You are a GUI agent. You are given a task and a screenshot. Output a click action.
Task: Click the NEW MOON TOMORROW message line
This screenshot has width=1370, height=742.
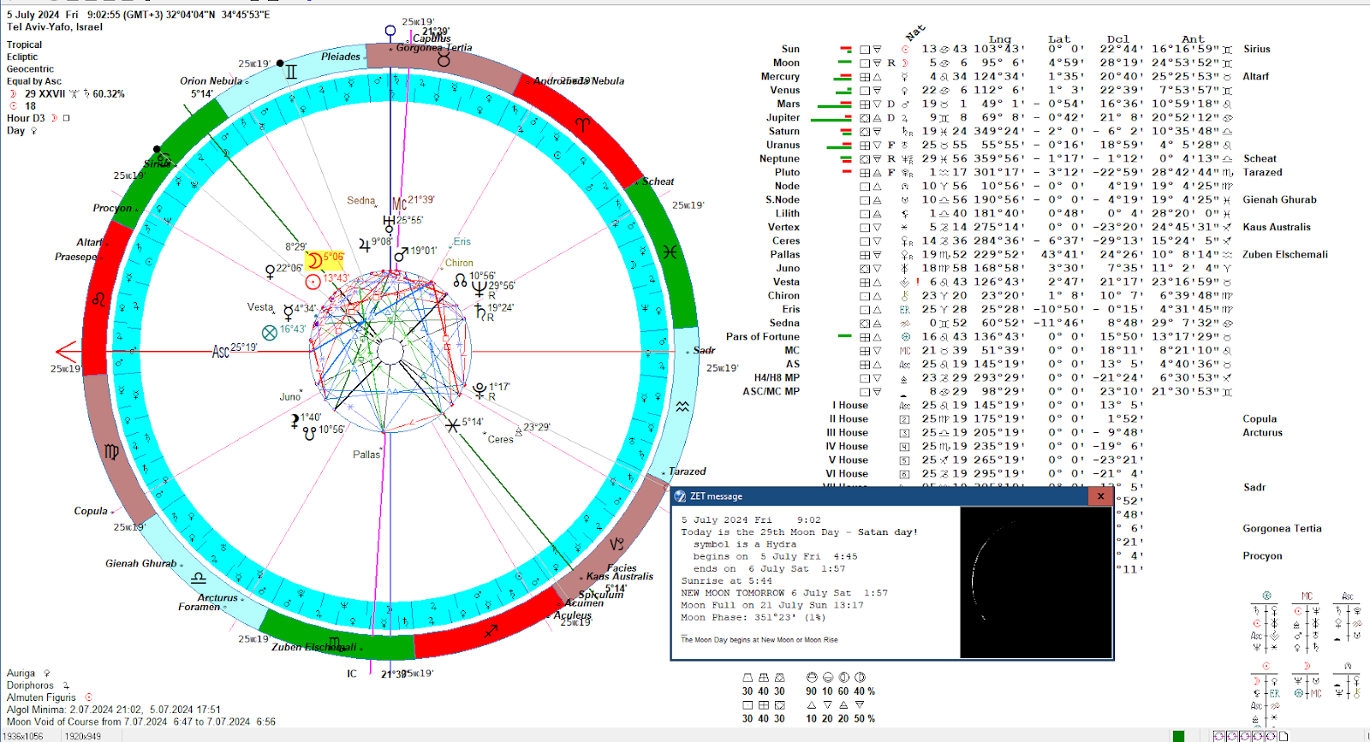click(784, 592)
